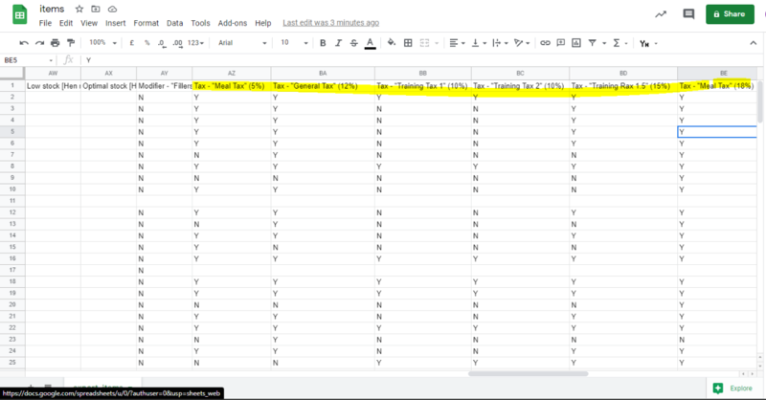Open the text color picker
The image size is (766, 400).
(x=370, y=42)
